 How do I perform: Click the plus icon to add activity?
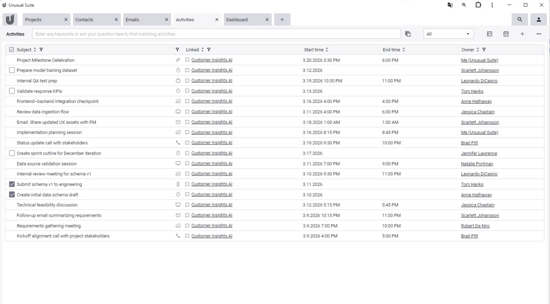(522, 34)
